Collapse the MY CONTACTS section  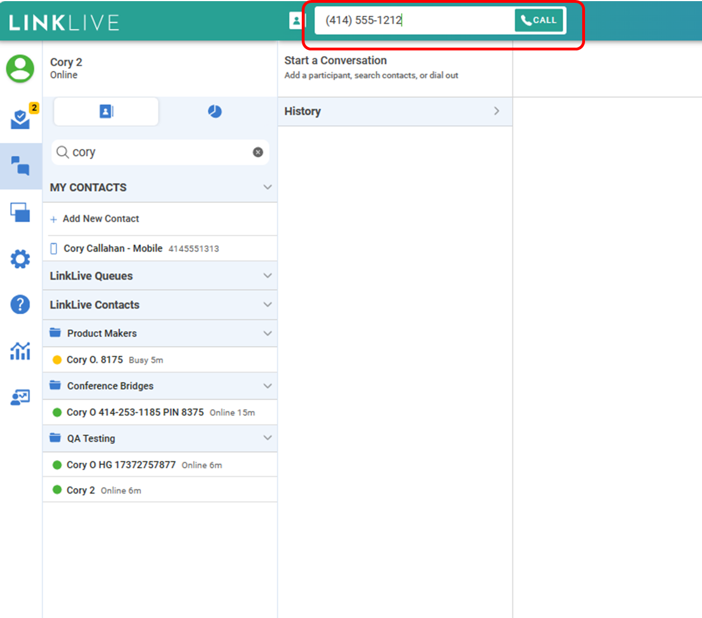268,187
